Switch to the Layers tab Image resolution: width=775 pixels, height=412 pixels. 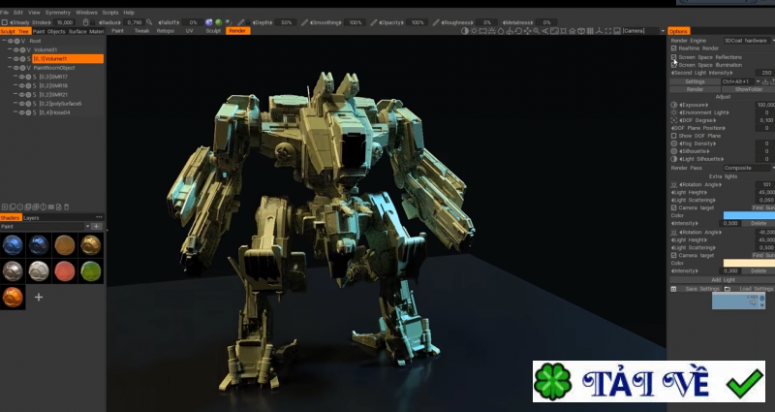tap(31, 217)
